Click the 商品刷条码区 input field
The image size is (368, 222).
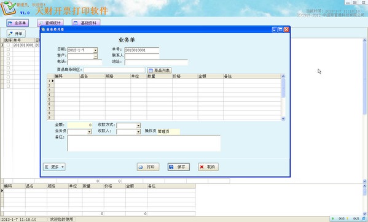coord(114,70)
